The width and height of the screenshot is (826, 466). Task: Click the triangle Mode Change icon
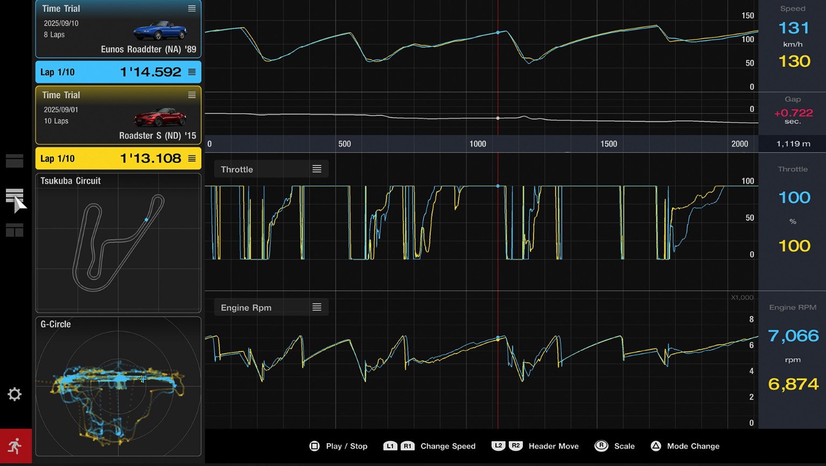[x=655, y=446]
